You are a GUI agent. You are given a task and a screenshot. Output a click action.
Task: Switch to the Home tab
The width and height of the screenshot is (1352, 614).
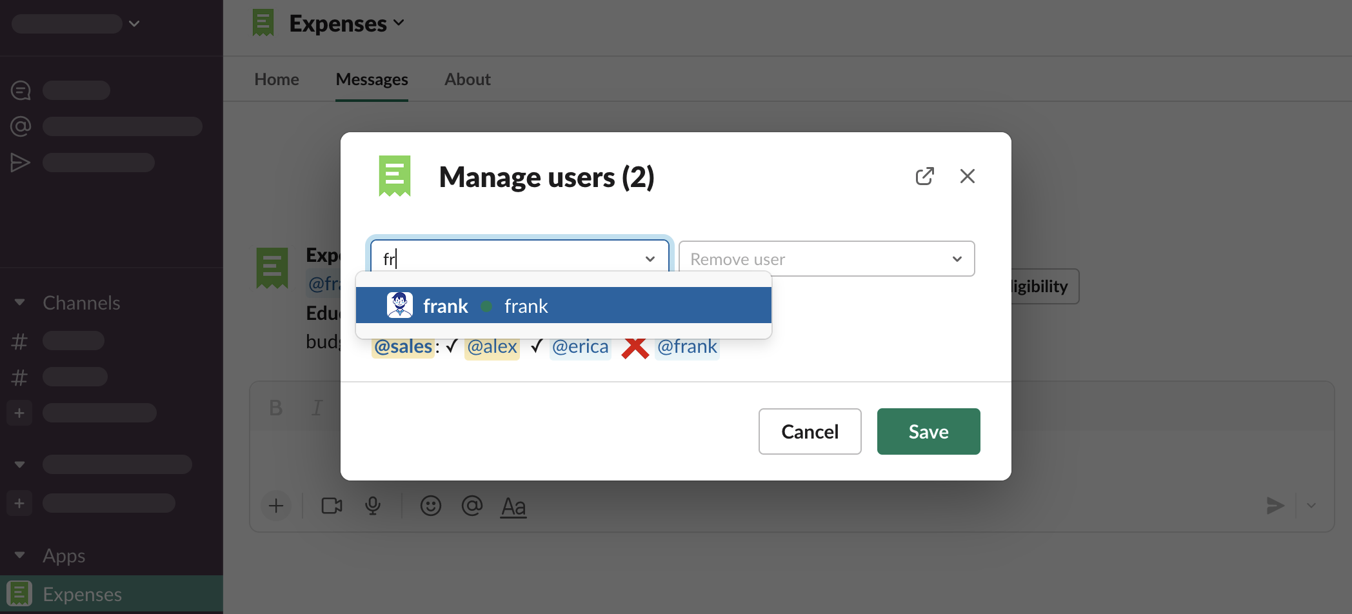(276, 79)
